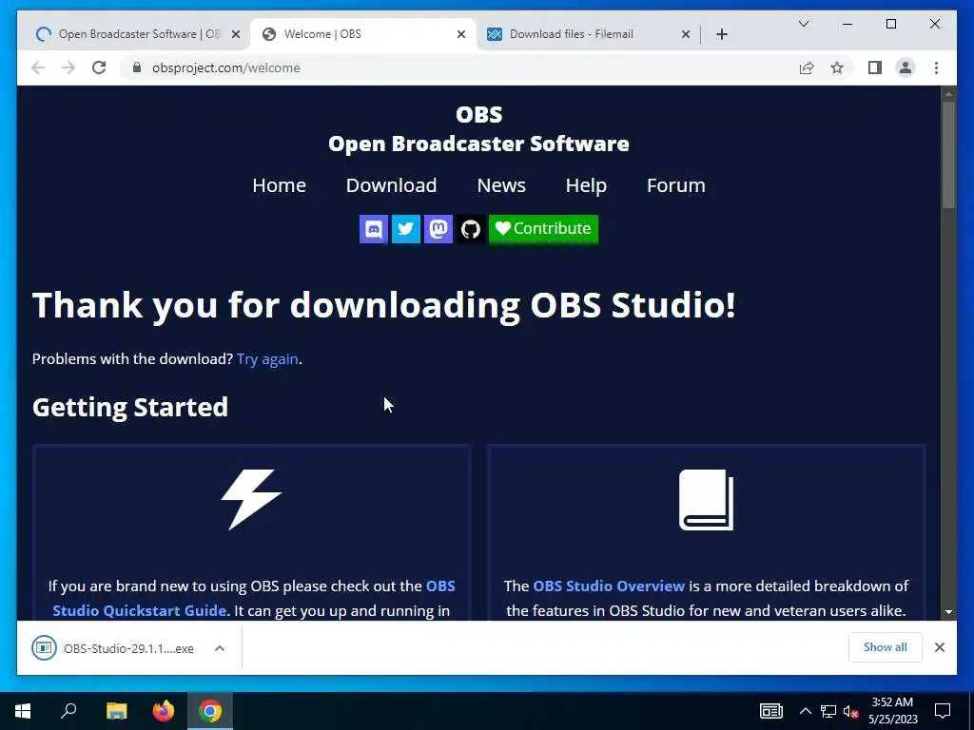
Task: Open the Windows Start menu
Action: coord(23,711)
